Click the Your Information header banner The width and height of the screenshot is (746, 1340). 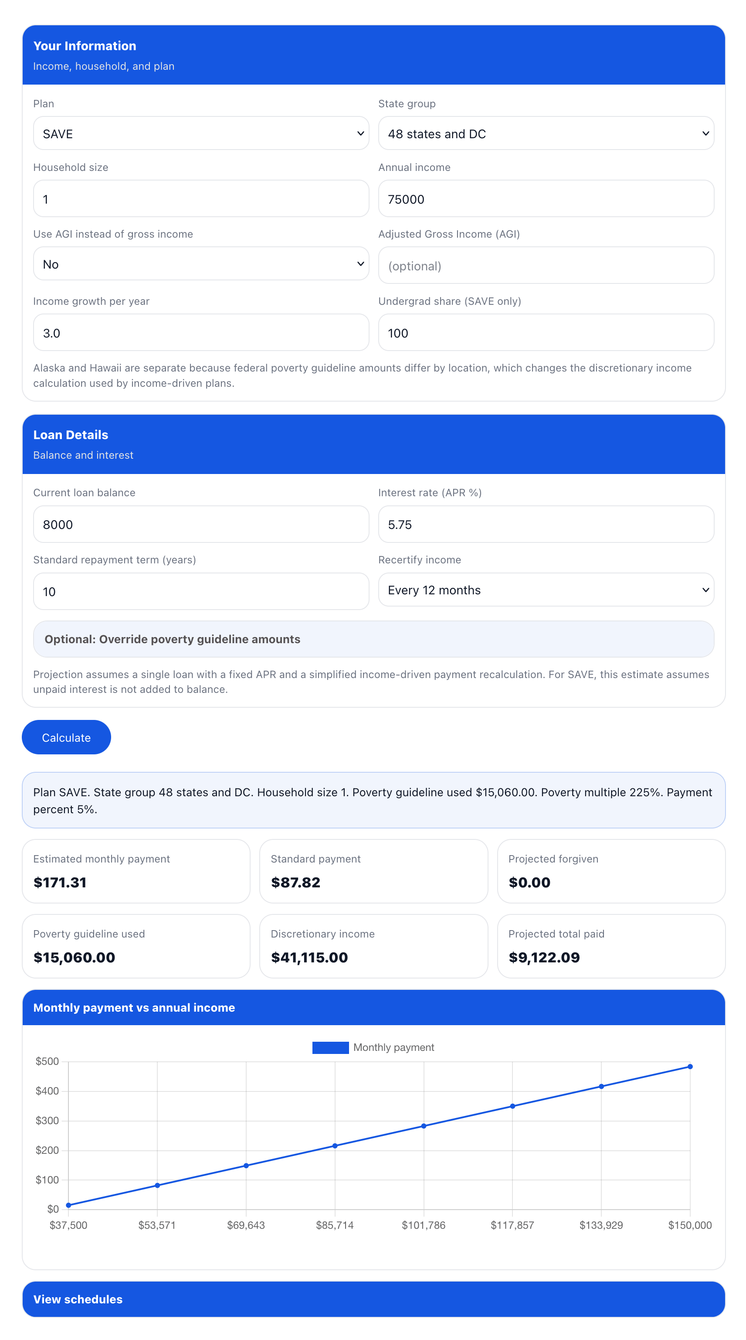(373, 55)
